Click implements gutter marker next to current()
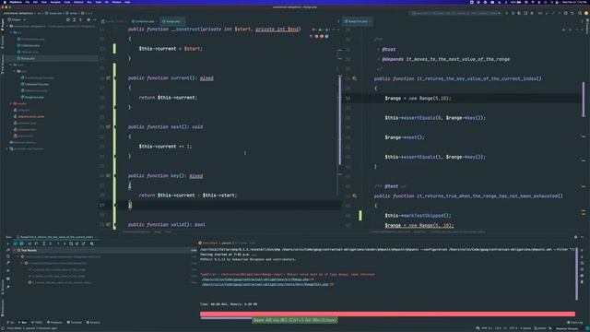This screenshot has width=590, height=332. pyautogui.click(x=109, y=77)
